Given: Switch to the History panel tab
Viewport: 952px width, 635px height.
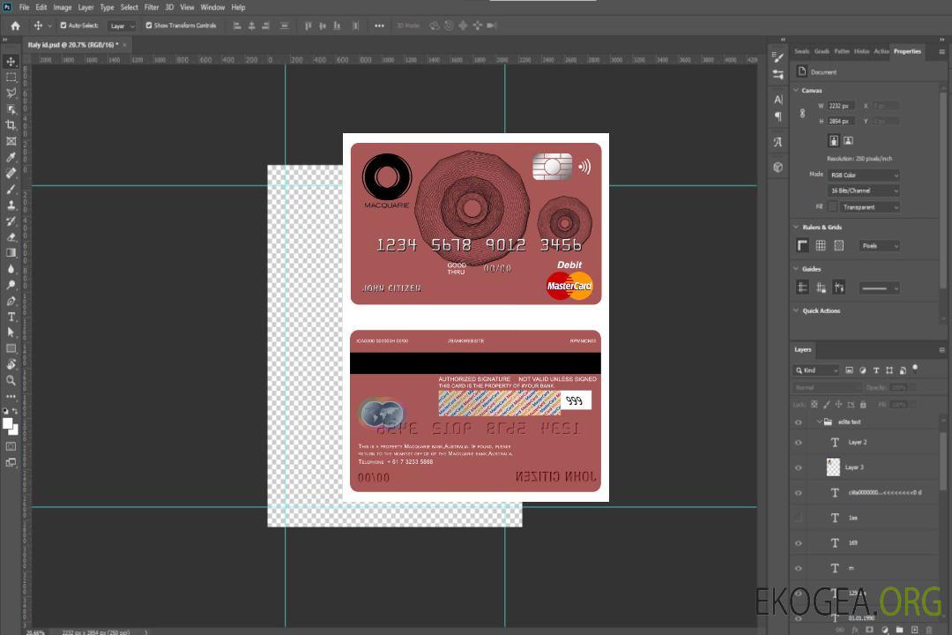Looking at the screenshot, I should coord(861,52).
